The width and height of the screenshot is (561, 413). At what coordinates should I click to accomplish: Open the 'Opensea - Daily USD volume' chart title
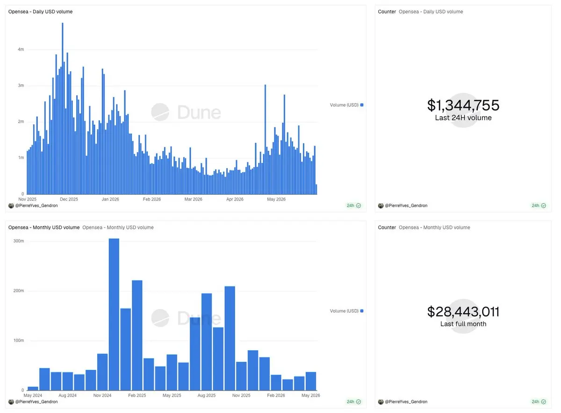[41, 12]
